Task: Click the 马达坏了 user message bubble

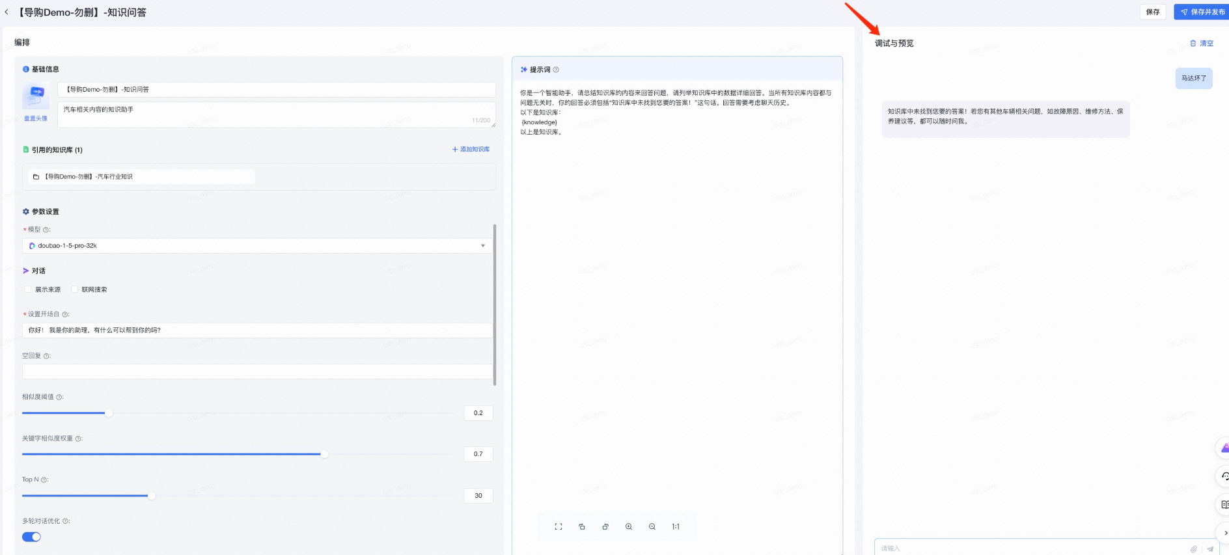Action: (x=1194, y=78)
